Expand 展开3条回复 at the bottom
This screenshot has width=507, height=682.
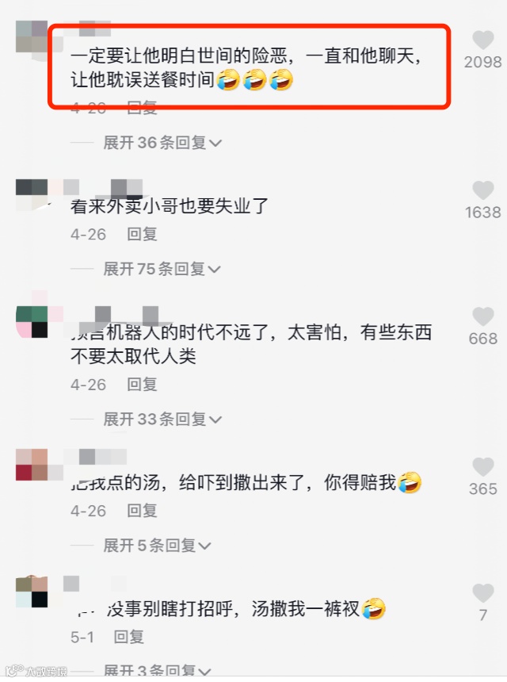point(158,671)
